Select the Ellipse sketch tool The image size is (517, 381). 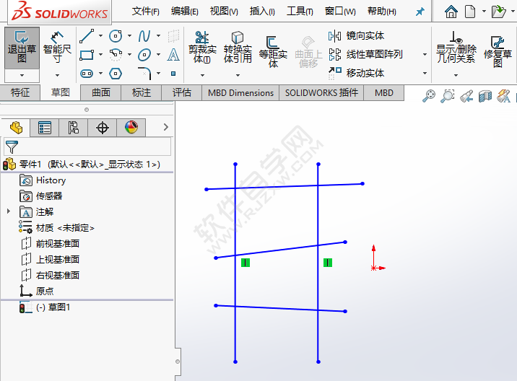(x=144, y=55)
